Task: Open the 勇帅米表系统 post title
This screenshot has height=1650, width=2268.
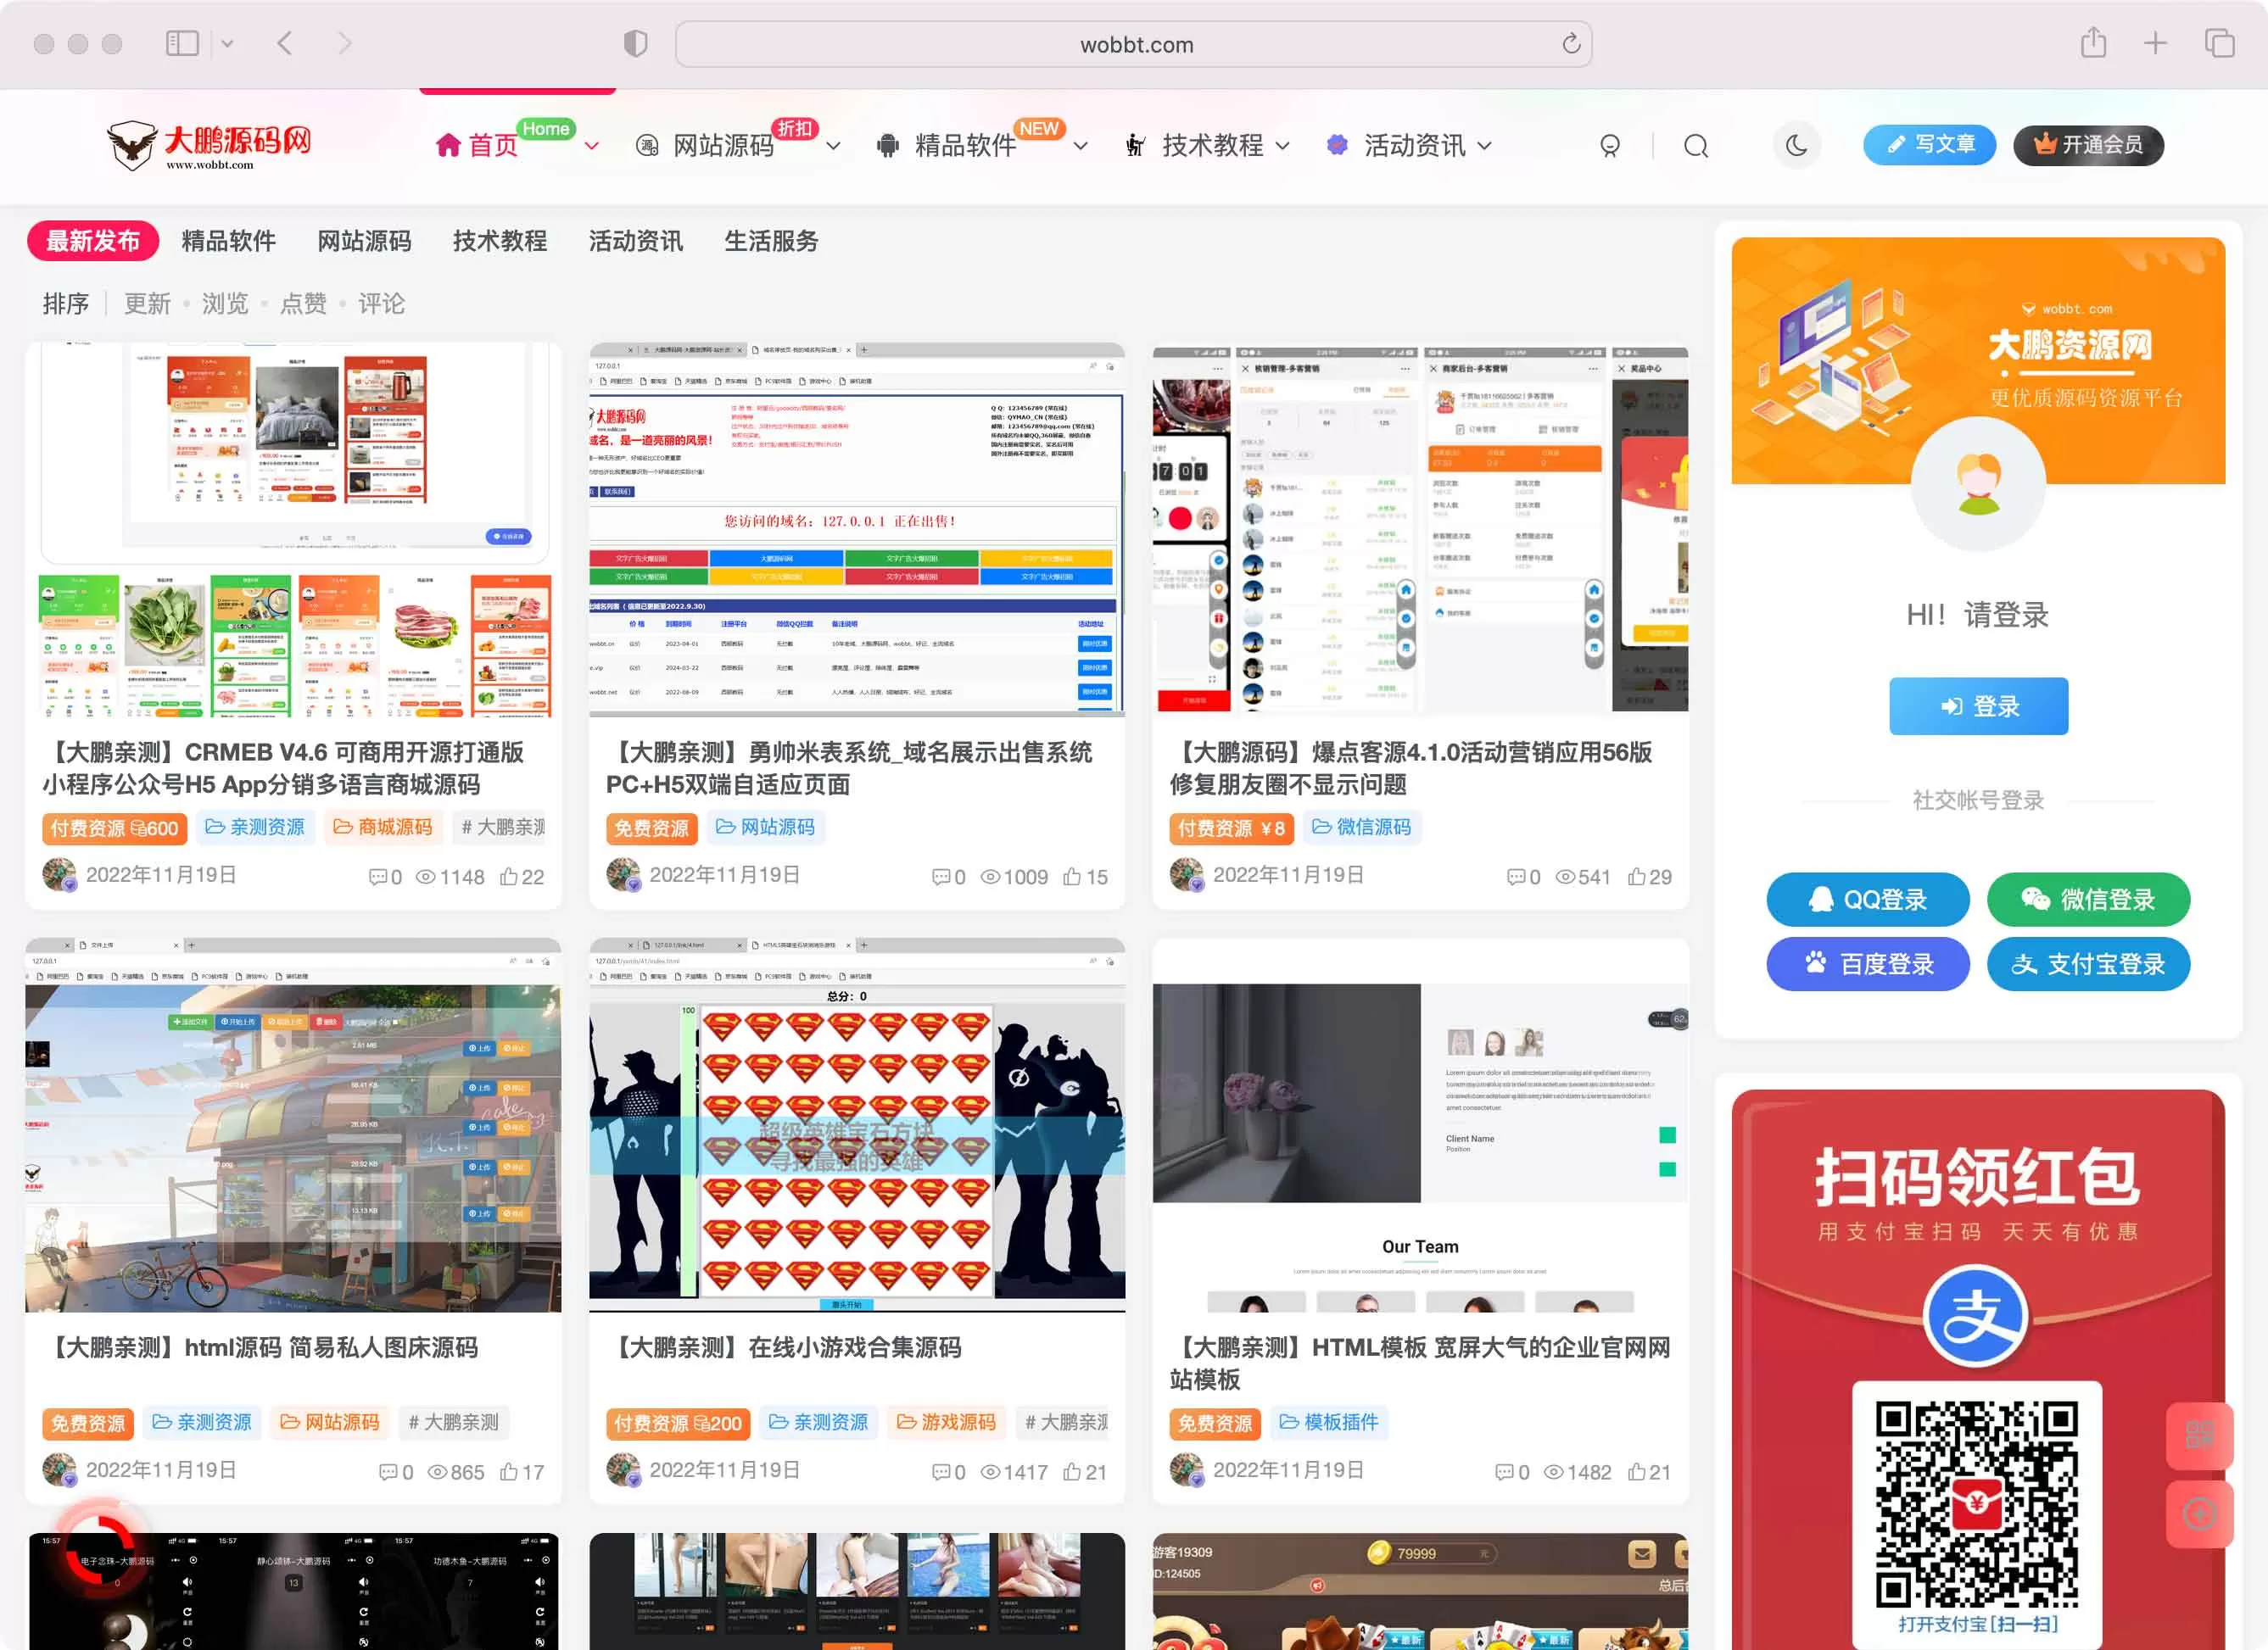Action: [849, 767]
